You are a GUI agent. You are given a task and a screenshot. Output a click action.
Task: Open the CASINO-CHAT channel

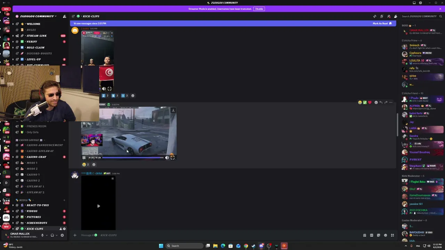click(x=37, y=157)
